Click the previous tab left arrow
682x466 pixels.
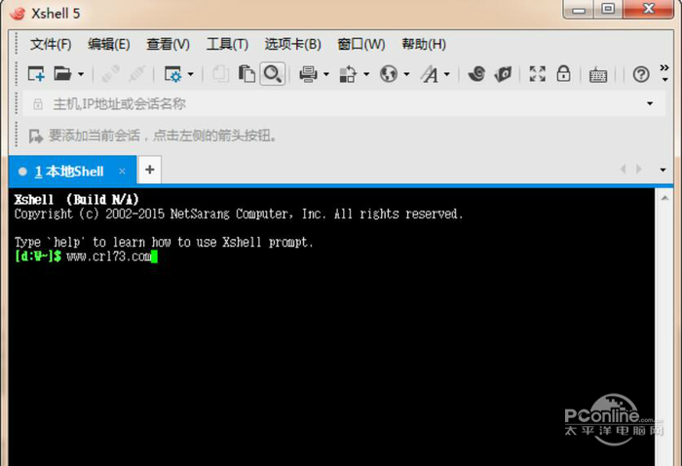coord(624,169)
